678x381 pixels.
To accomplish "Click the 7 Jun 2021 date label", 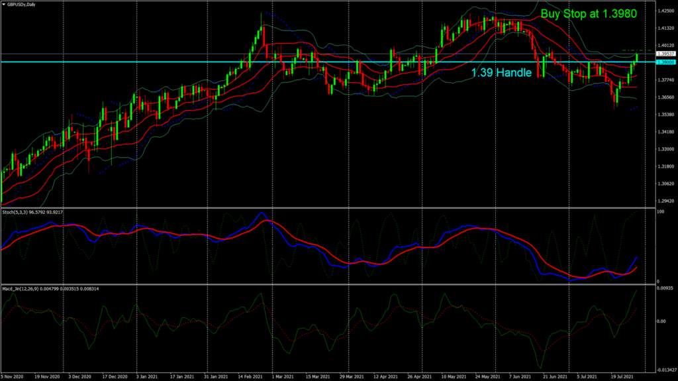I will tap(520, 376).
